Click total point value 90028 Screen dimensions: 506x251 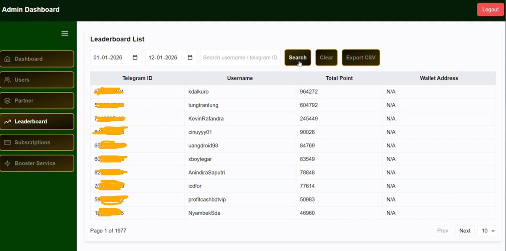[307, 132]
